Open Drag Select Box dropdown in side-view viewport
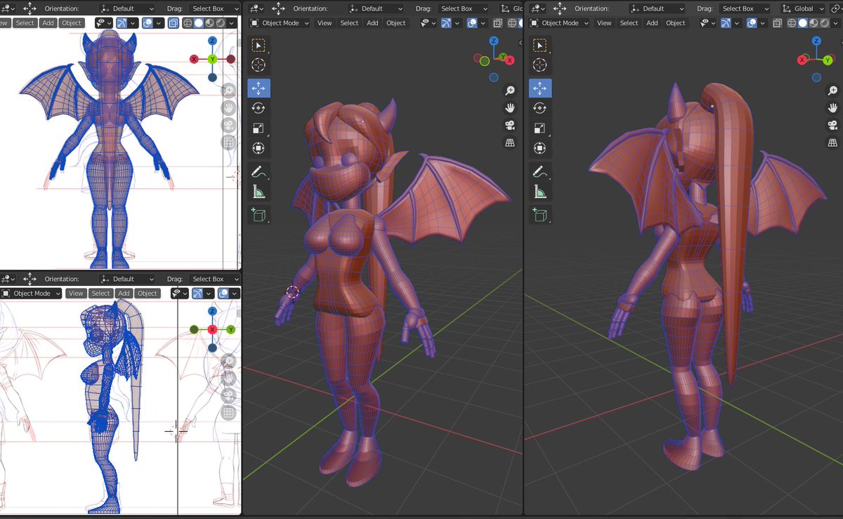The height and width of the screenshot is (519, 843). [x=214, y=279]
